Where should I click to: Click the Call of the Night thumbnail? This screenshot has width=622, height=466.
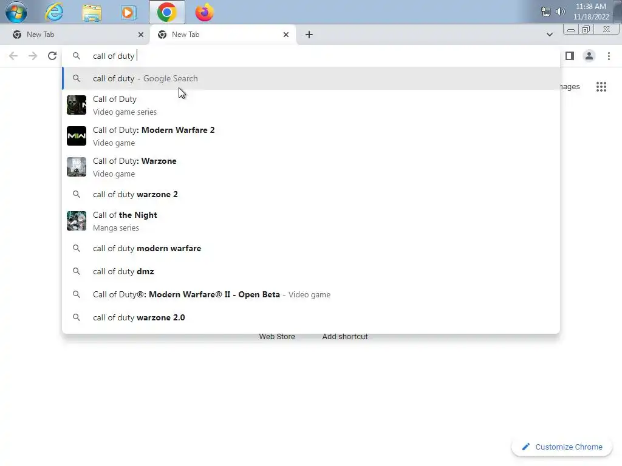pyautogui.click(x=77, y=221)
